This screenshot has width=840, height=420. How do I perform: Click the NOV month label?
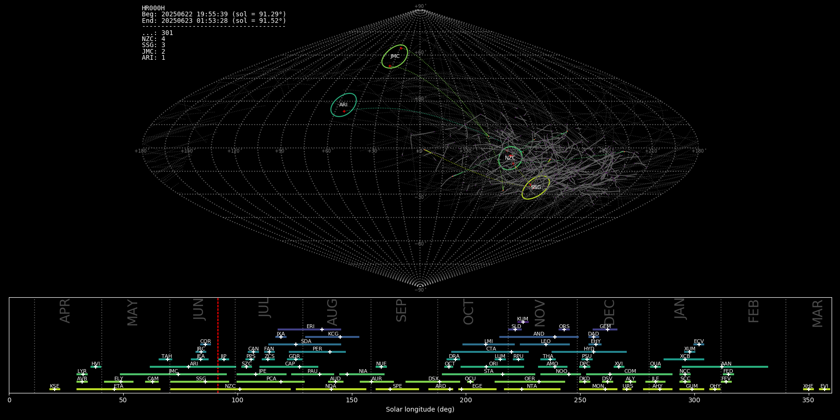tap(539, 313)
